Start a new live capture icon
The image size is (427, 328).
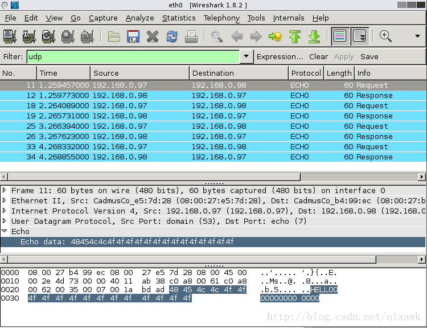(x=49, y=36)
